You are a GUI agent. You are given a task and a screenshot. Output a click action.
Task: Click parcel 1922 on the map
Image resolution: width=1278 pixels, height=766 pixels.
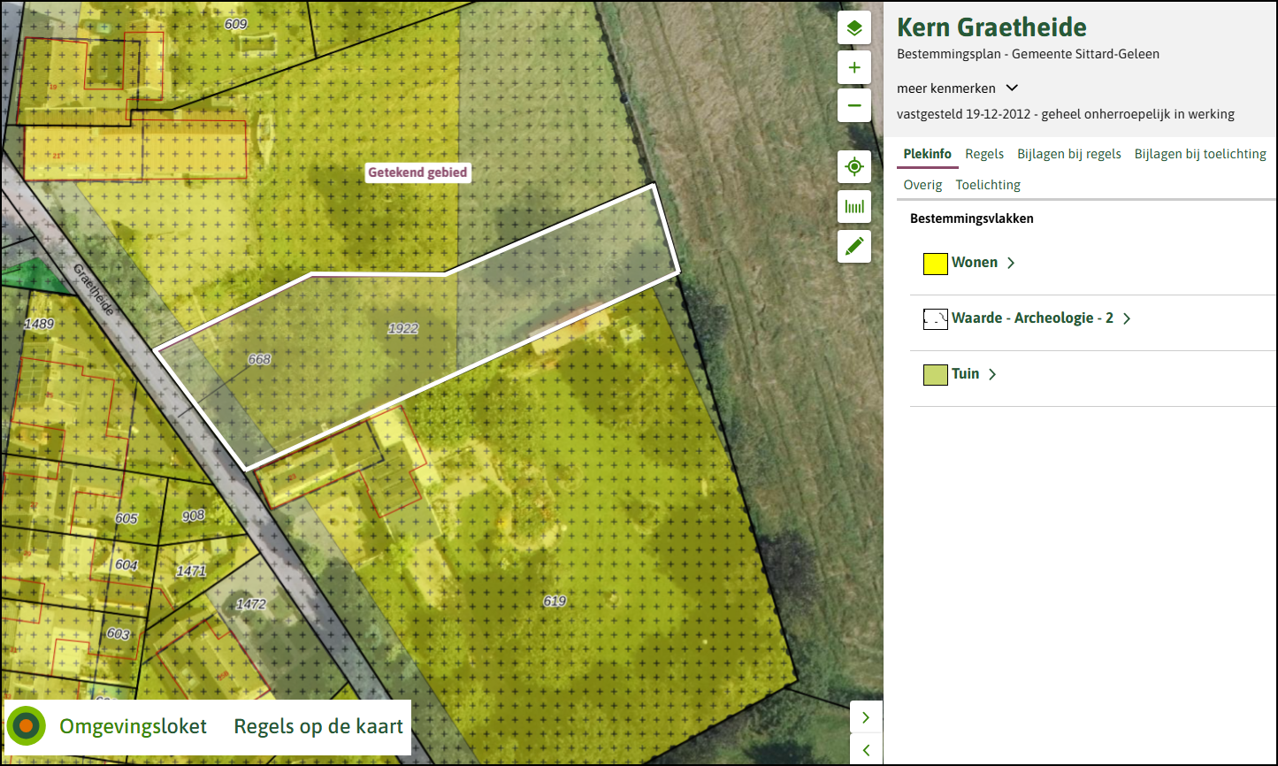403,328
